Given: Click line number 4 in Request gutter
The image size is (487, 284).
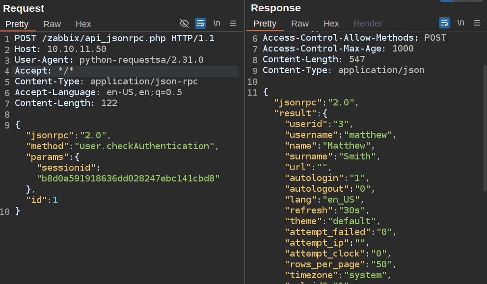Looking at the screenshot, I should [7, 71].
